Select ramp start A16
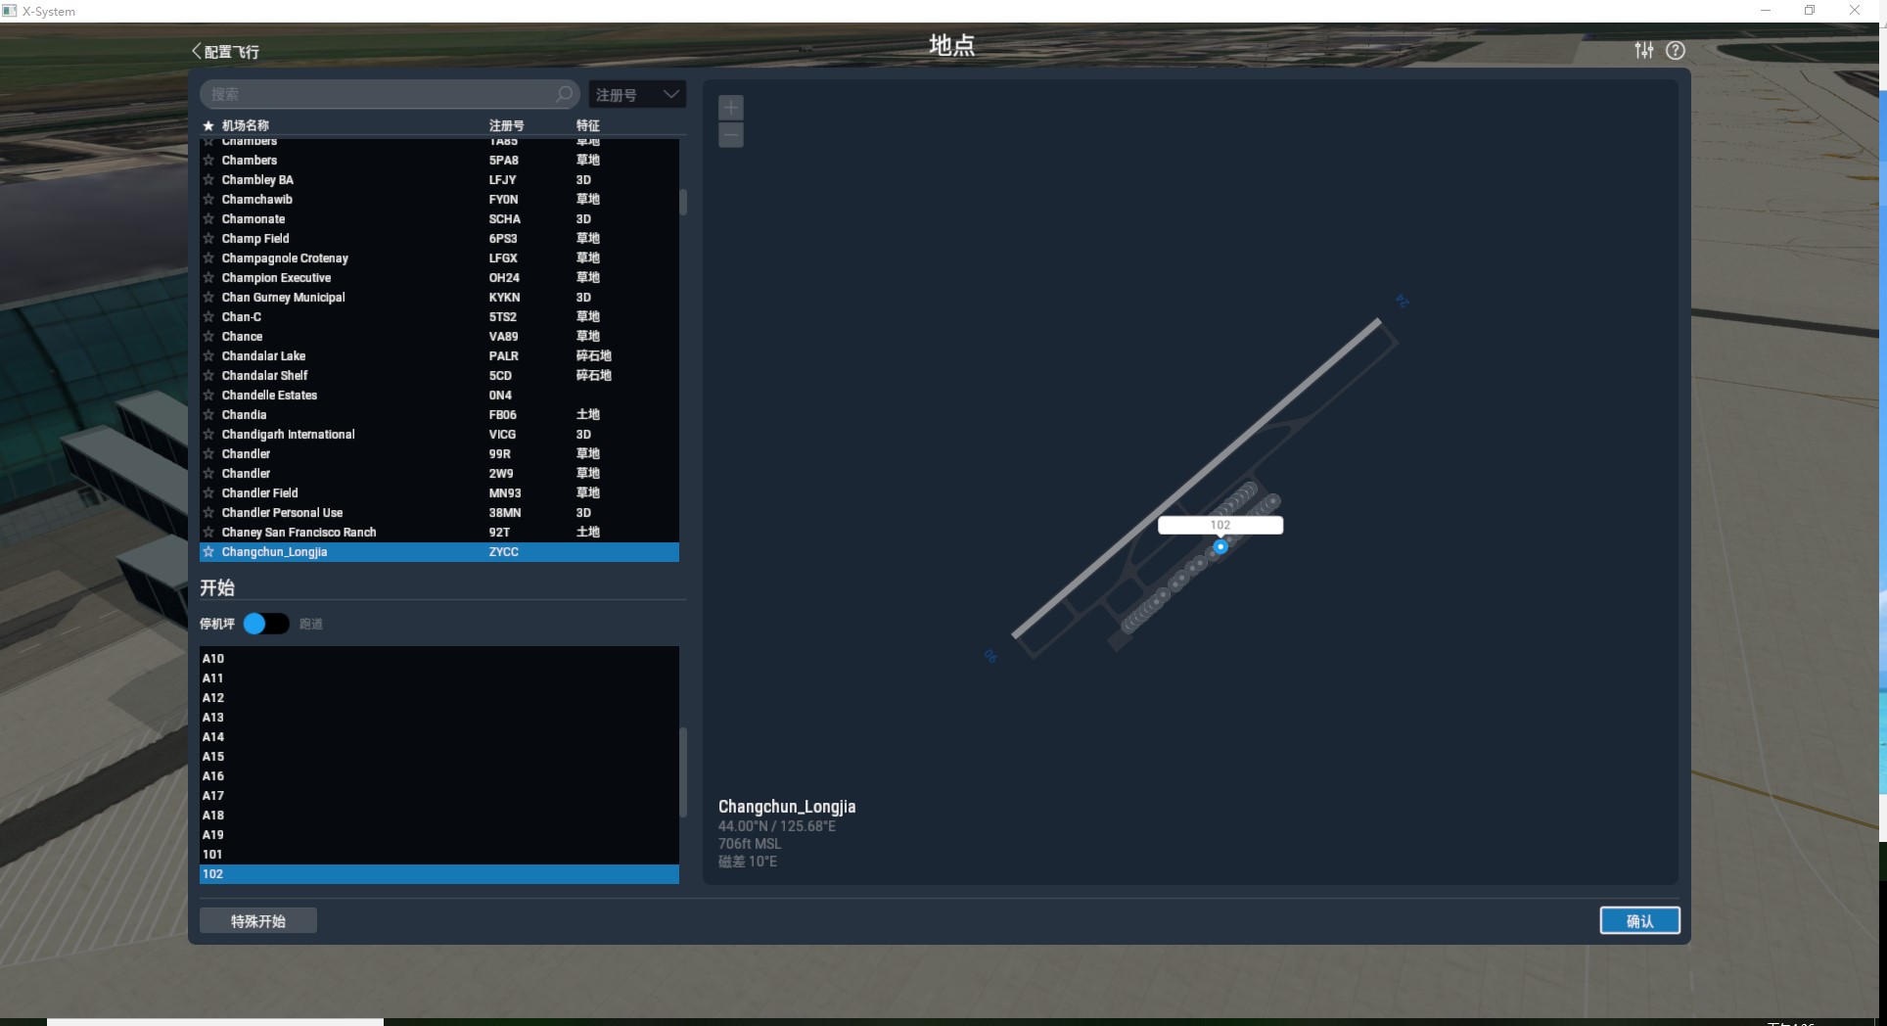This screenshot has height=1026, width=1887. click(x=439, y=776)
